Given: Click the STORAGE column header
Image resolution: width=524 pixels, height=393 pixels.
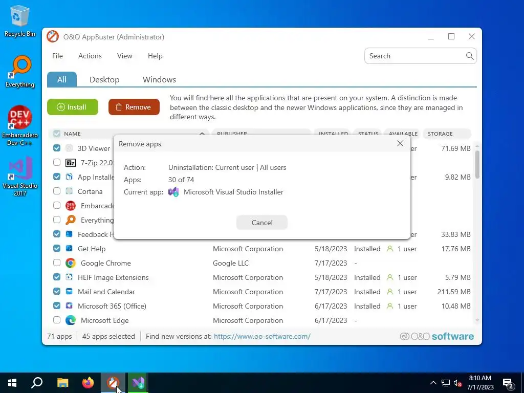Looking at the screenshot, I should 447,134.
